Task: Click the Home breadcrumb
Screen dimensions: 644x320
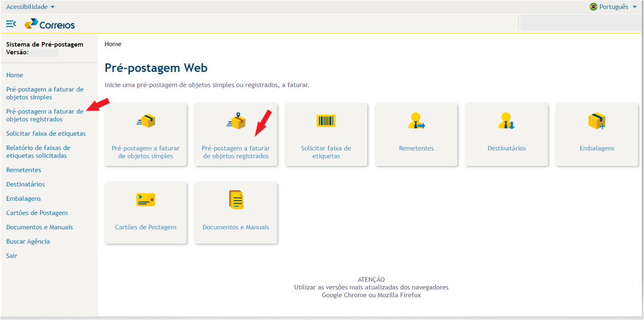Action: tap(113, 44)
